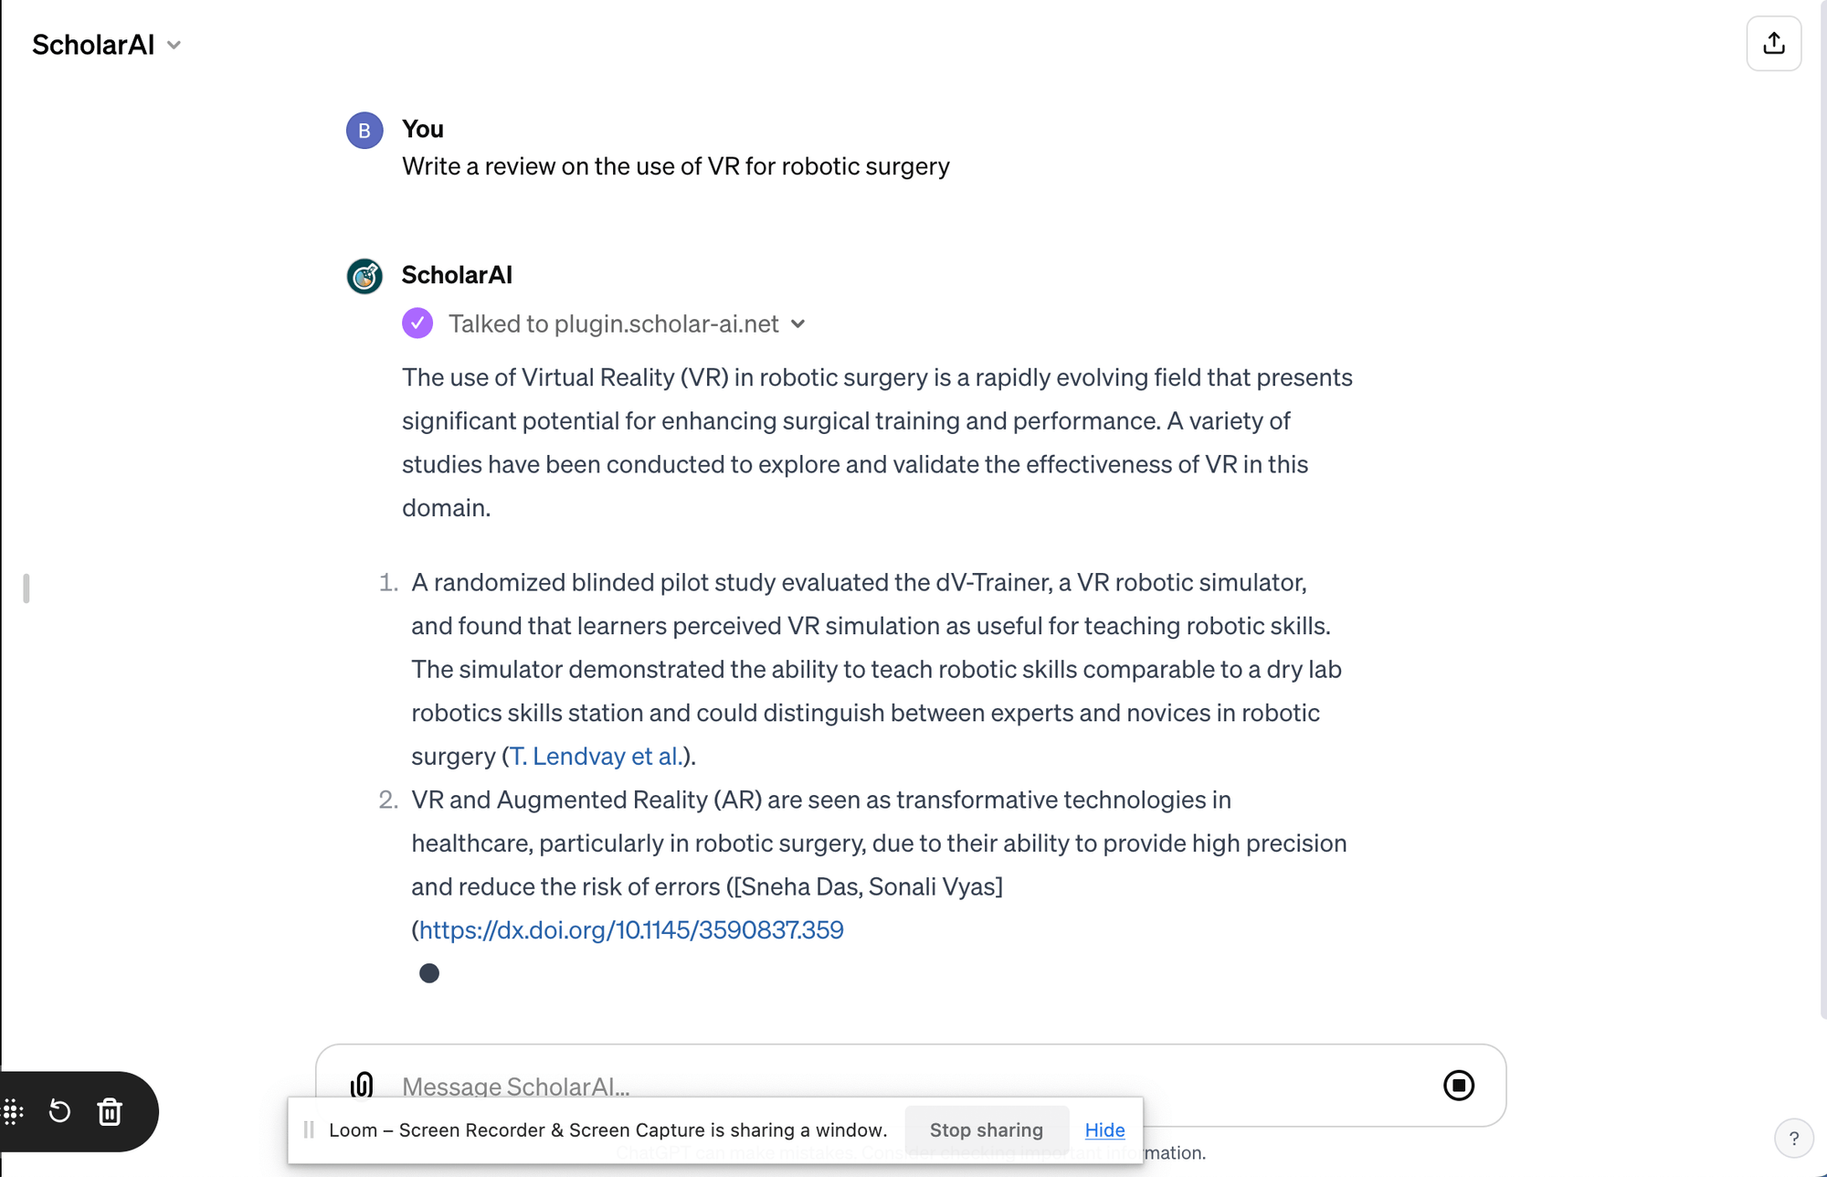Click the share conversation icon top right
Image resolution: width=1827 pixels, height=1177 pixels.
pyautogui.click(x=1773, y=43)
